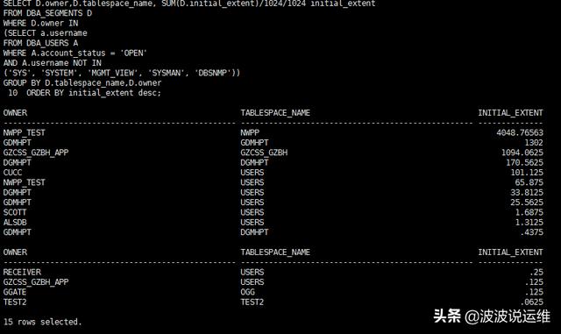Click the 'GROUP BY D.tablespace_name,D.owner' line
Viewport: 561px width, 334px height.
[82, 83]
